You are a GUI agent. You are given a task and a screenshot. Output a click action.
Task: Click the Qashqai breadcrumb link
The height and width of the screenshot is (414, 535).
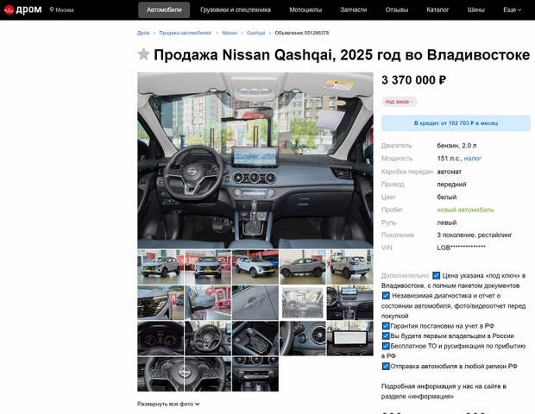click(255, 33)
